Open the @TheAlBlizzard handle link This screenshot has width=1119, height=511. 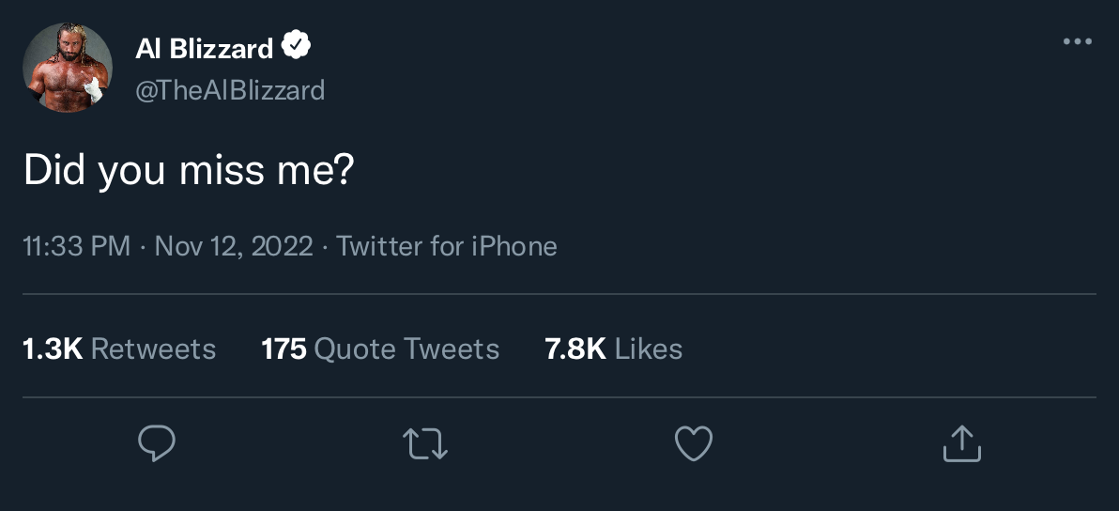click(x=231, y=90)
